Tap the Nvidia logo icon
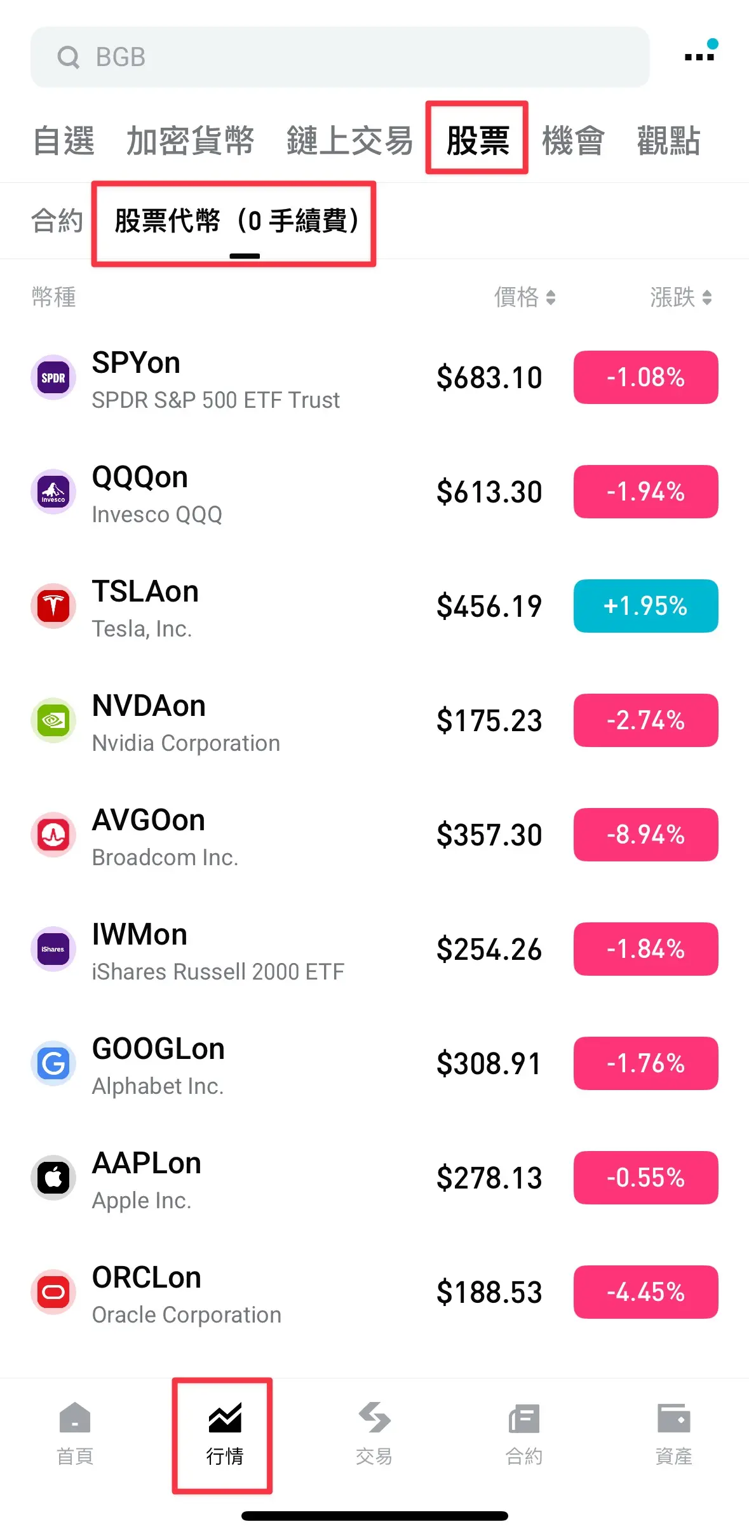The width and height of the screenshot is (749, 1536). pyautogui.click(x=53, y=720)
